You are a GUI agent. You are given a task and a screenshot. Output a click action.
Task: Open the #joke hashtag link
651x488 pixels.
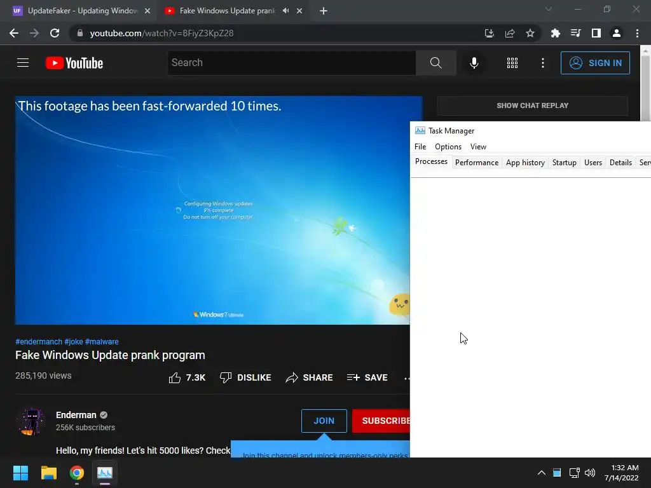point(74,341)
